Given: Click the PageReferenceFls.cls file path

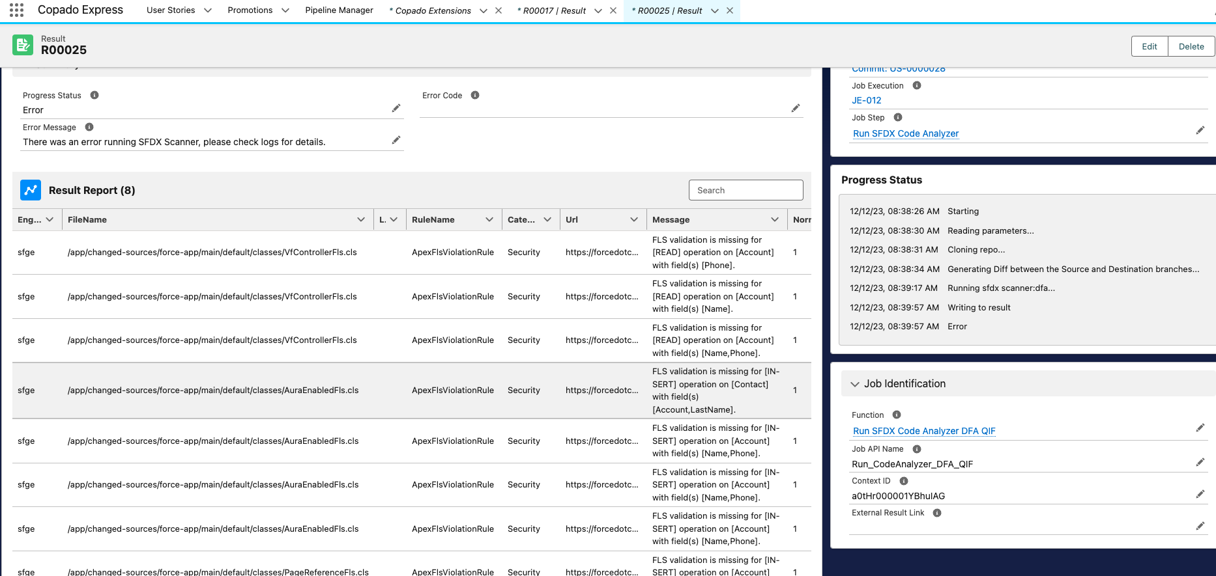Looking at the screenshot, I should click(x=218, y=571).
